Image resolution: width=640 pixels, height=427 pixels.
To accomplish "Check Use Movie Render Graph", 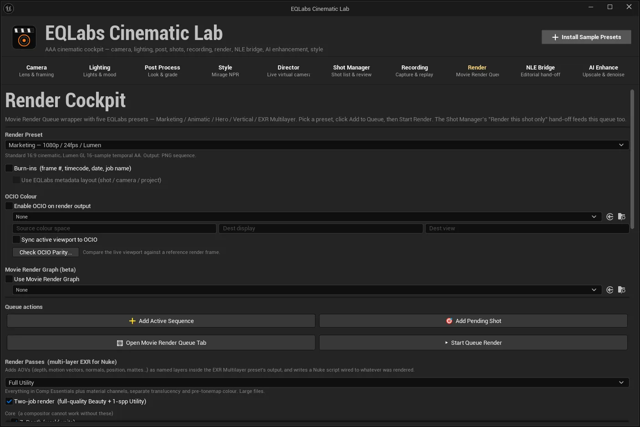I will (x=9, y=279).
